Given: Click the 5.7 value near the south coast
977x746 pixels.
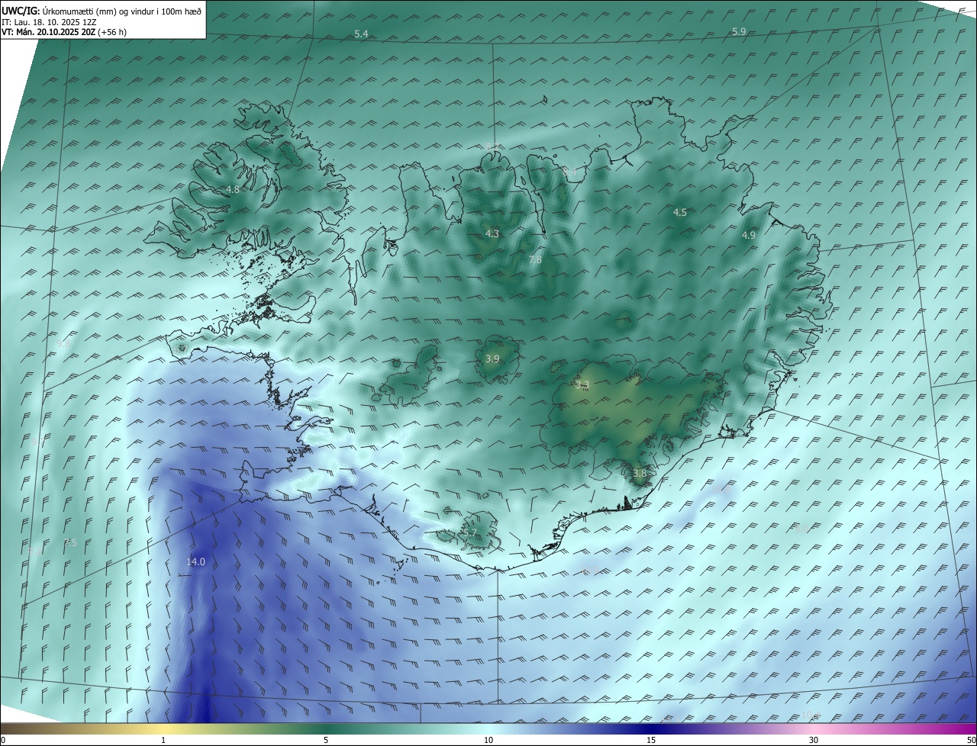Looking at the screenshot, I should tap(469, 532).
